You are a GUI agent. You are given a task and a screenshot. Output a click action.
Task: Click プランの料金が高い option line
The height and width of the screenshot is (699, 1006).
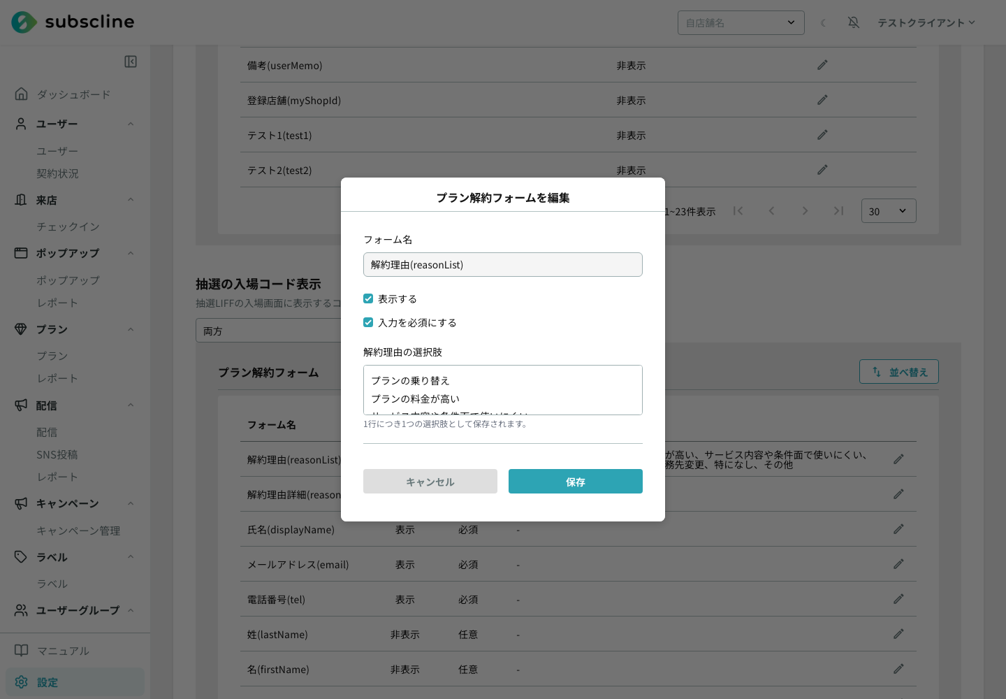415,398
